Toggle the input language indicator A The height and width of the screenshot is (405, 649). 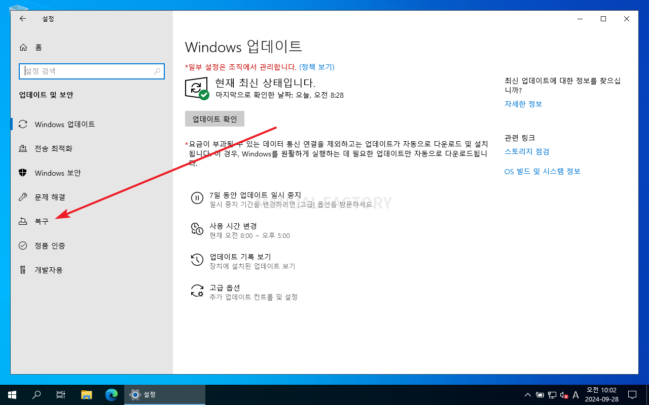click(575, 395)
